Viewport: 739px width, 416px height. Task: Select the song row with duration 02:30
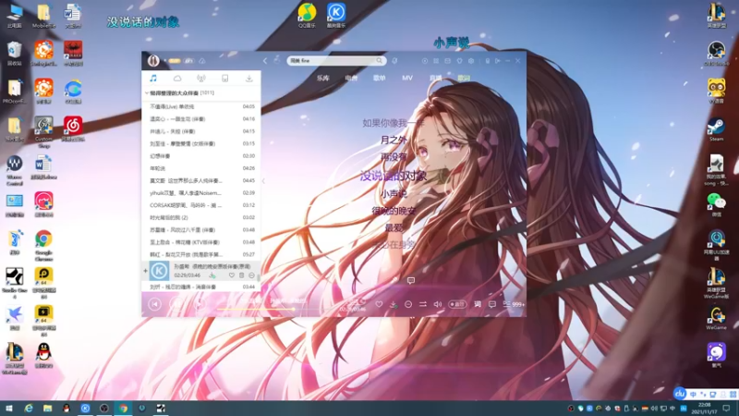click(x=201, y=155)
